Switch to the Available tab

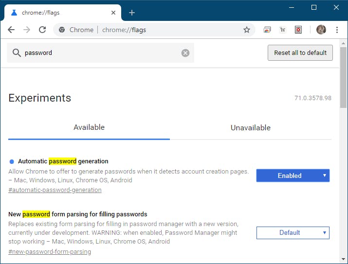coord(89,128)
